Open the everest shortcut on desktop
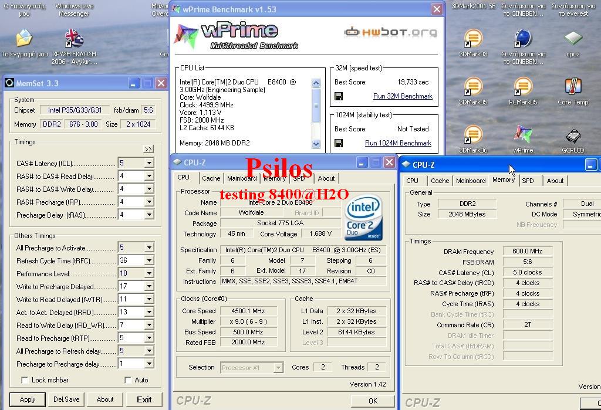The image size is (601, 410). pos(573,9)
